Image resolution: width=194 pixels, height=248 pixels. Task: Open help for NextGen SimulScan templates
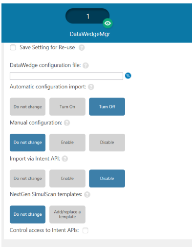point(87,195)
